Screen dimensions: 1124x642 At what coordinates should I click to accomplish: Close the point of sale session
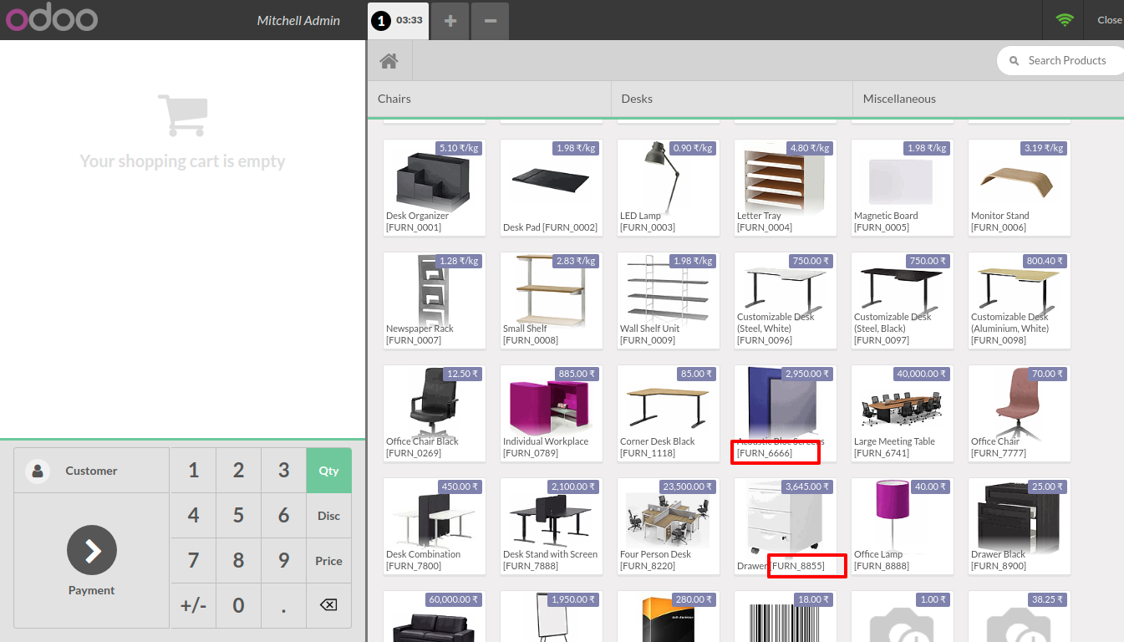pyautogui.click(x=1109, y=20)
